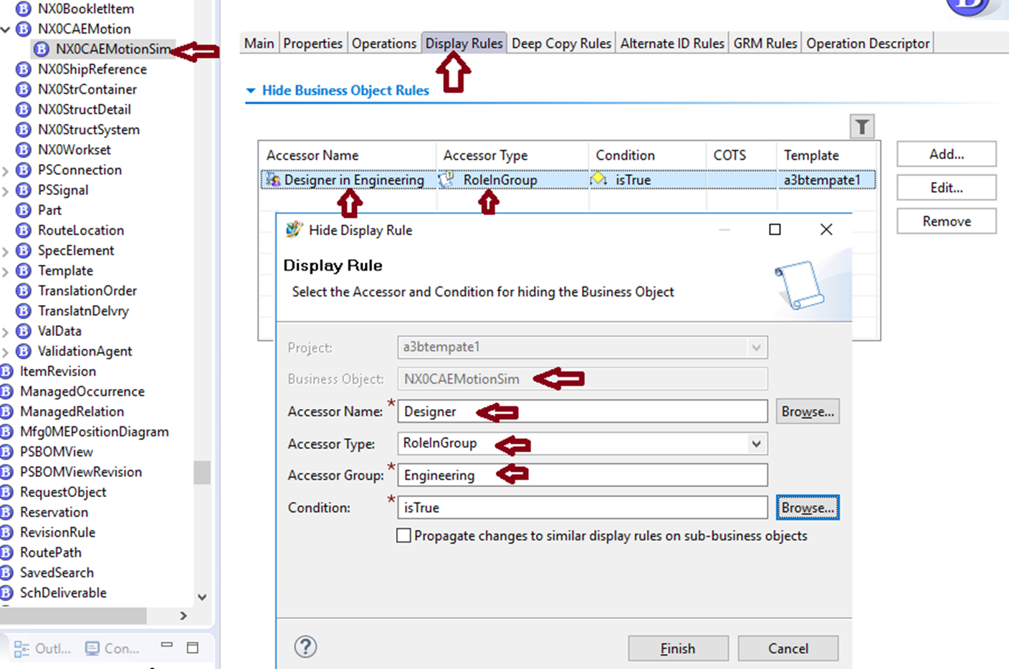Click into the Accessor Name field

click(583, 411)
